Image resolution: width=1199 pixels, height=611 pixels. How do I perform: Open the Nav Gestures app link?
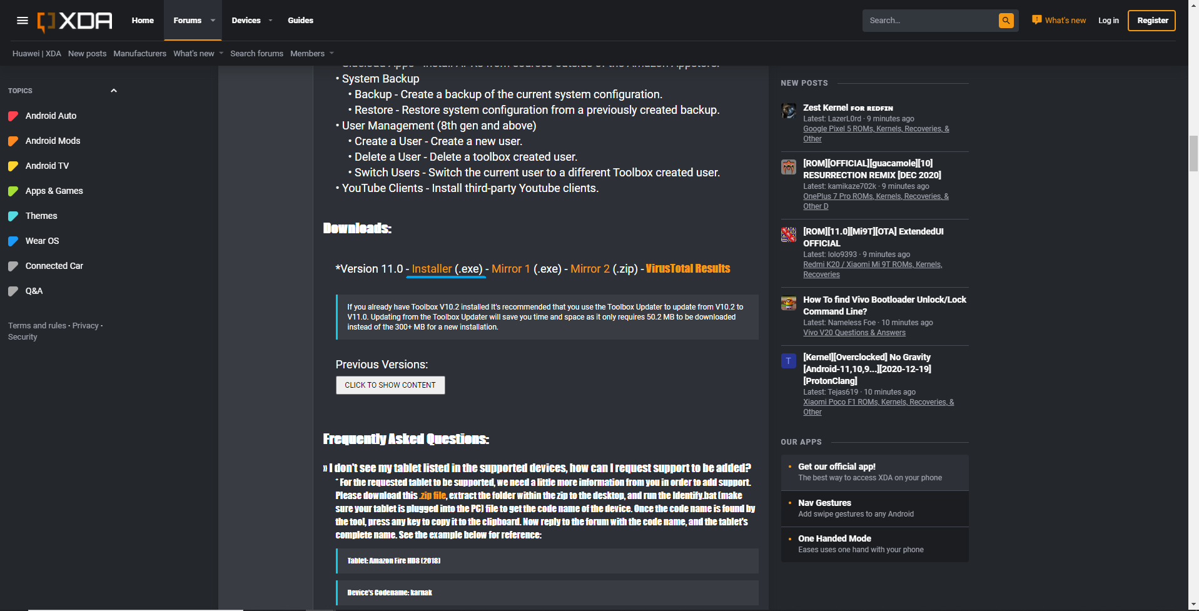(824, 503)
